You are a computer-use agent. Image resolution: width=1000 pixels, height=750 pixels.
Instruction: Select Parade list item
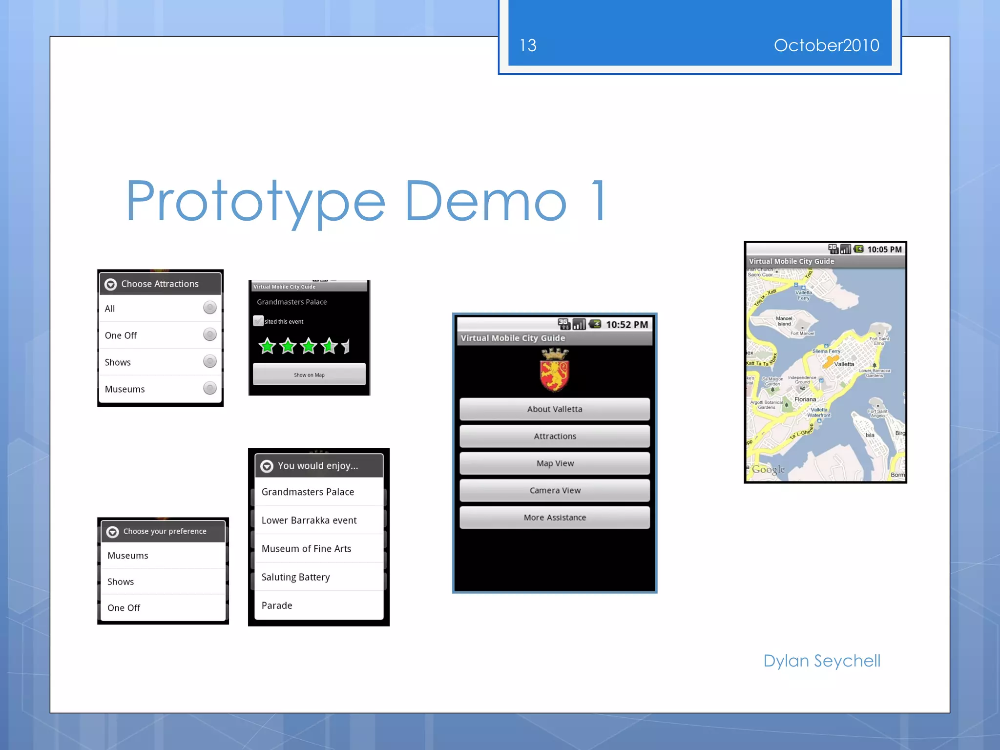(319, 605)
